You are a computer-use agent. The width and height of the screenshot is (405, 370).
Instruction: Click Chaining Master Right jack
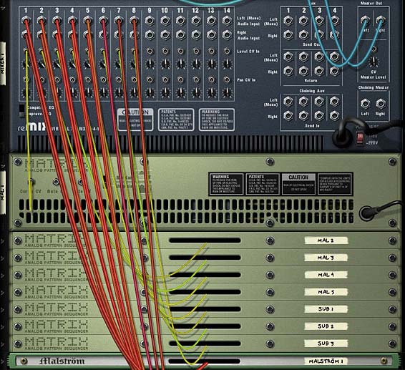381,104
